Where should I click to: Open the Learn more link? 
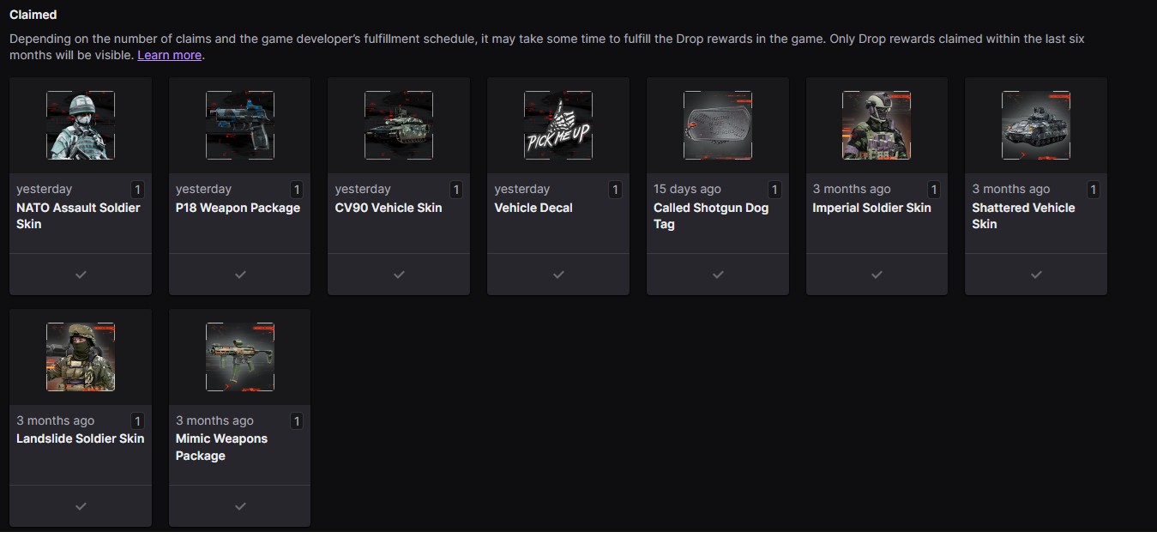[169, 55]
